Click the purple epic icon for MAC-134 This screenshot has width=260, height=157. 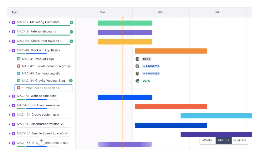click(x=14, y=134)
